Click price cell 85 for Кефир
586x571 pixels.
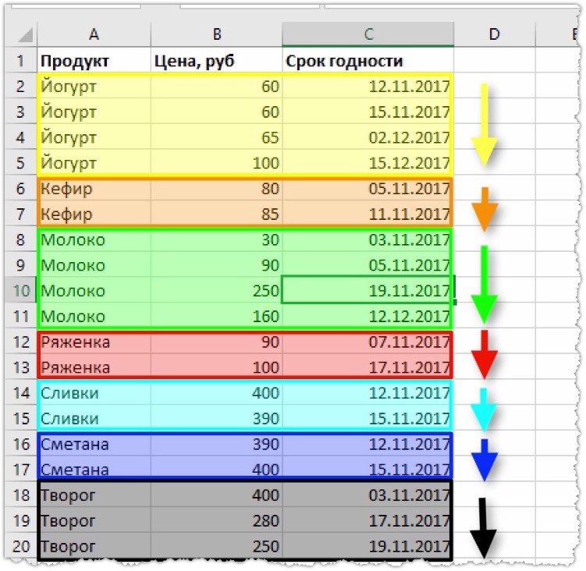pyautogui.click(x=216, y=214)
